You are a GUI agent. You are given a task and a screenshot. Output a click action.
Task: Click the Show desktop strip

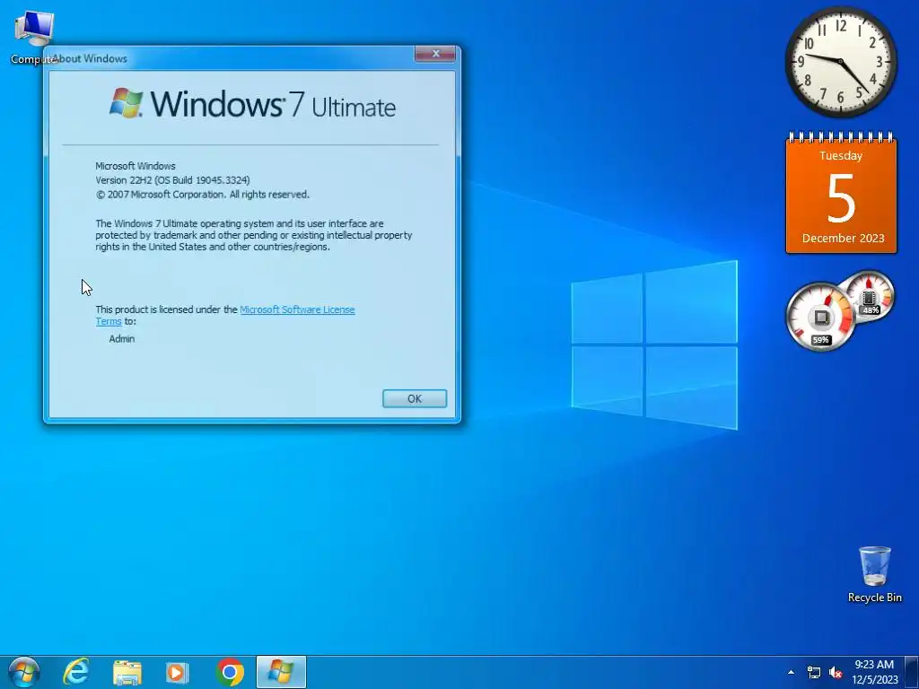(x=912, y=672)
